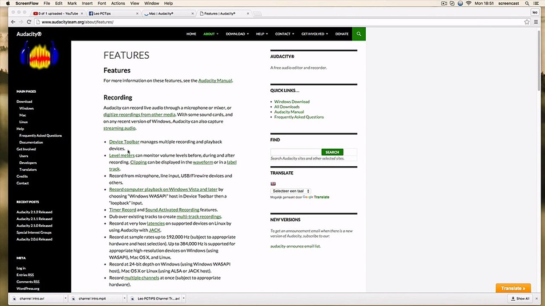The width and height of the screenshot is (545, 306).
Task: Open the Device Toolbar link
Action: click(x=124, y=142)
